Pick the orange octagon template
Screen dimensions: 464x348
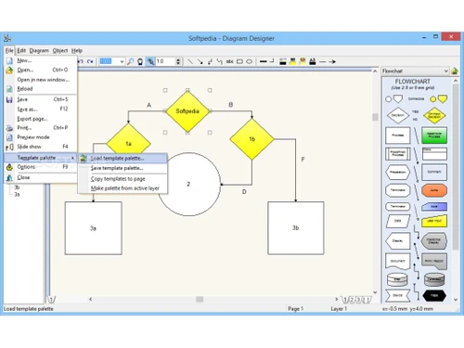click(434, 190)
